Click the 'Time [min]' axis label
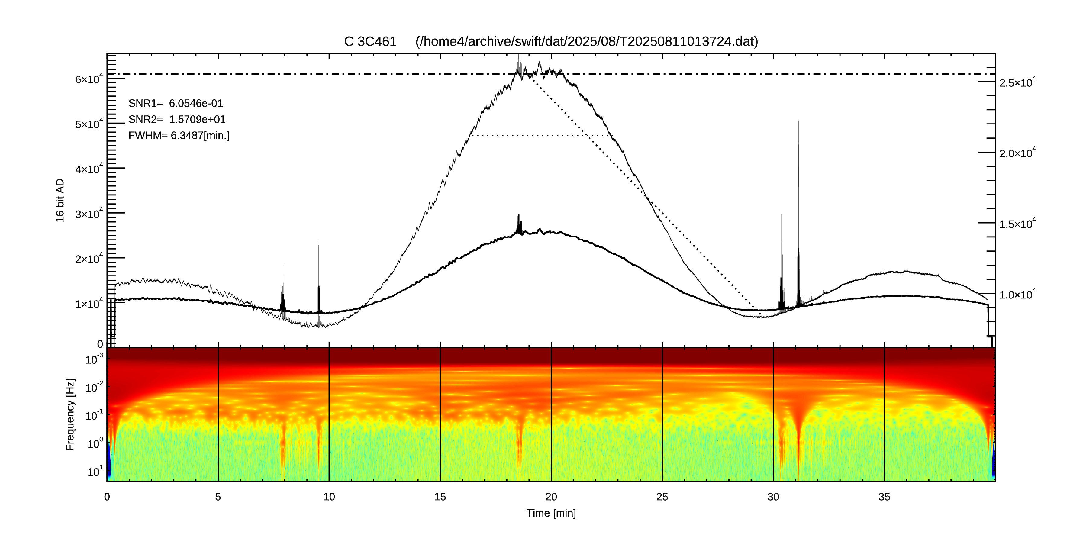This screenshot has width=1070, height=535. click(551, 513)
